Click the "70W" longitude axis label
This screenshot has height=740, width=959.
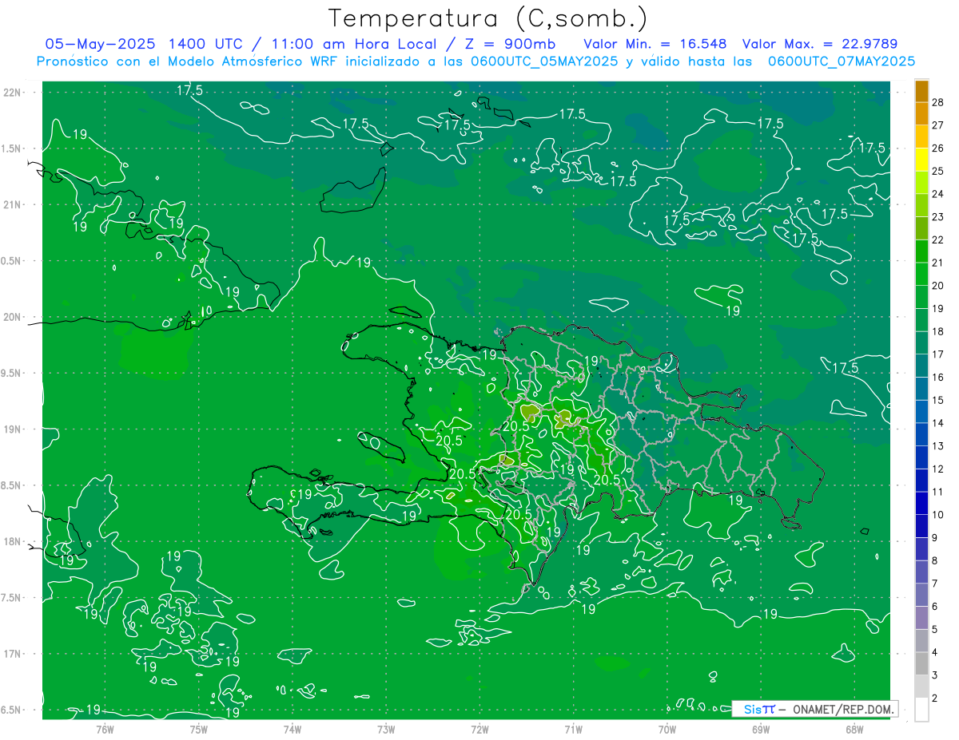pyautogui.click(x=667, y=729)
